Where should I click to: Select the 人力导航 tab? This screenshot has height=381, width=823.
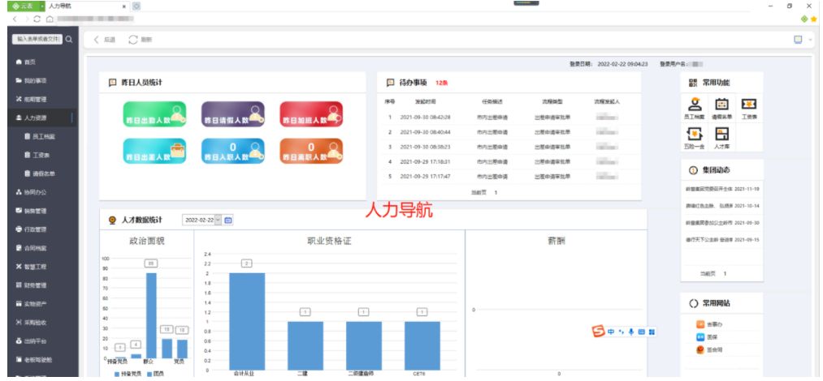pyautogui.click(x=87, y=6)
